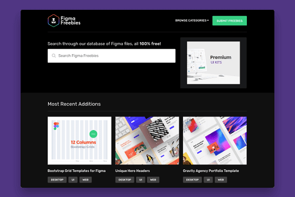Click the Figma Freebies hexagon logo icon

point(54,21)
